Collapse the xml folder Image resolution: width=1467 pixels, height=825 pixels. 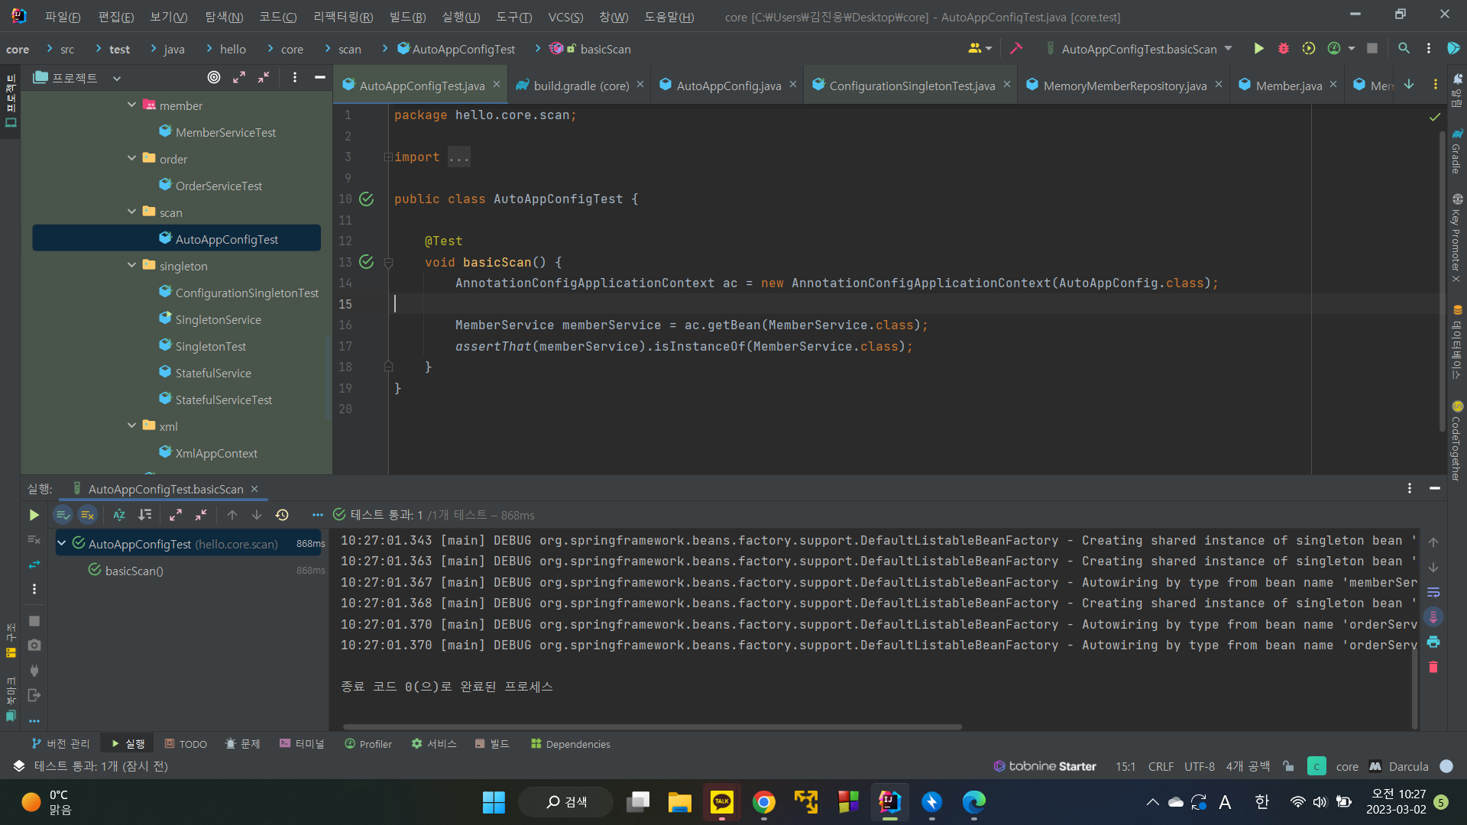coord(131,425)
